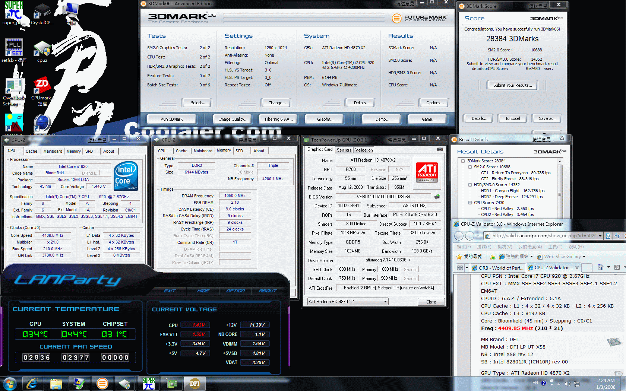The width and height of the screenshot is (626, 391).
Task: Click Internet Explorer forward arrow button
Action: tap(470, 236)
